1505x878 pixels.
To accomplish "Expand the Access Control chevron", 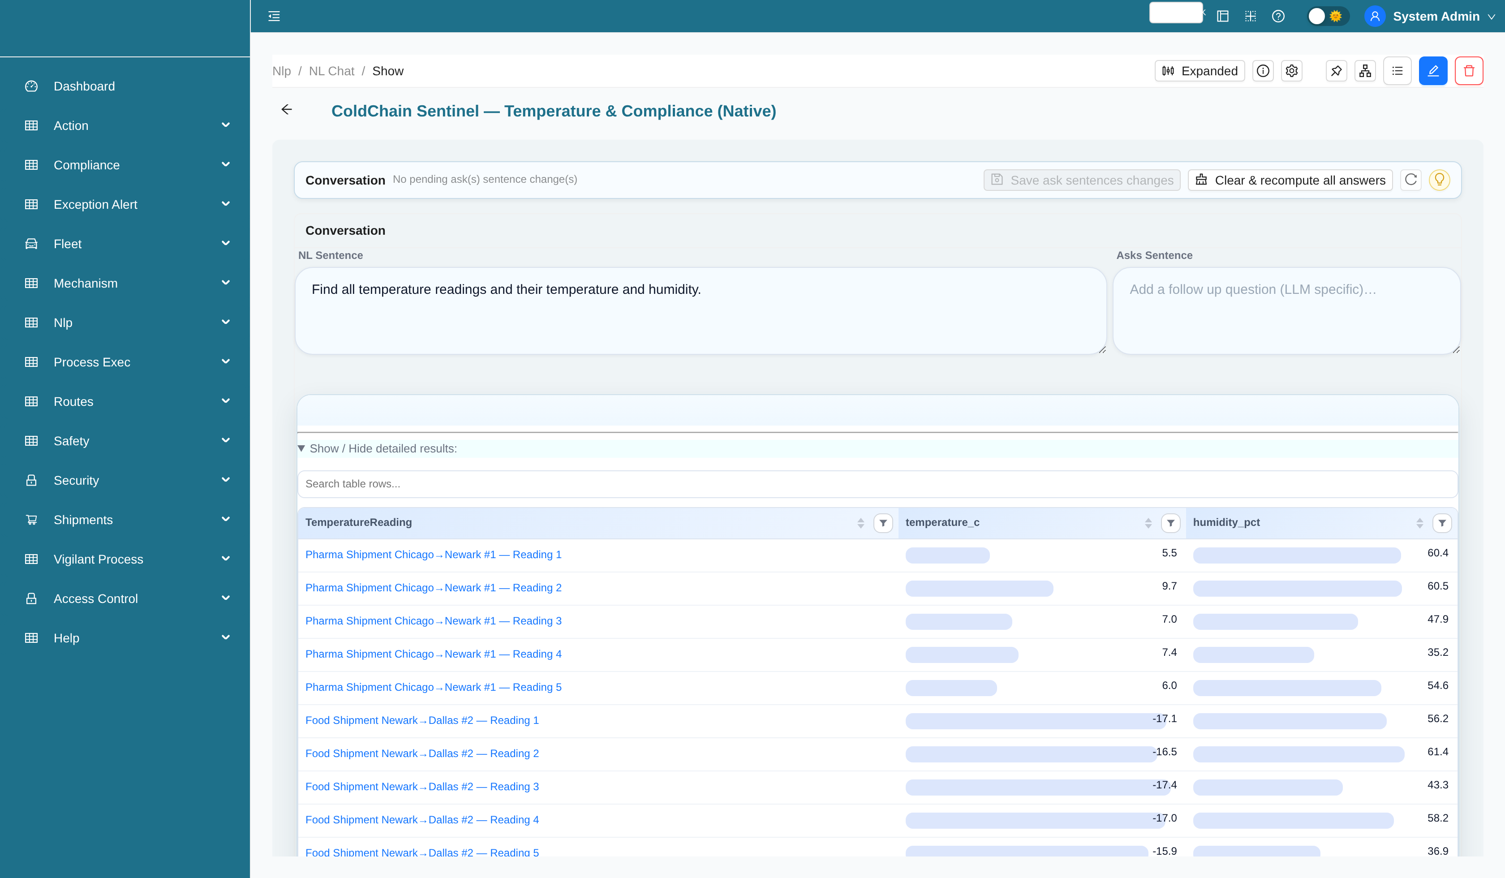I will (x=226, y=598).
